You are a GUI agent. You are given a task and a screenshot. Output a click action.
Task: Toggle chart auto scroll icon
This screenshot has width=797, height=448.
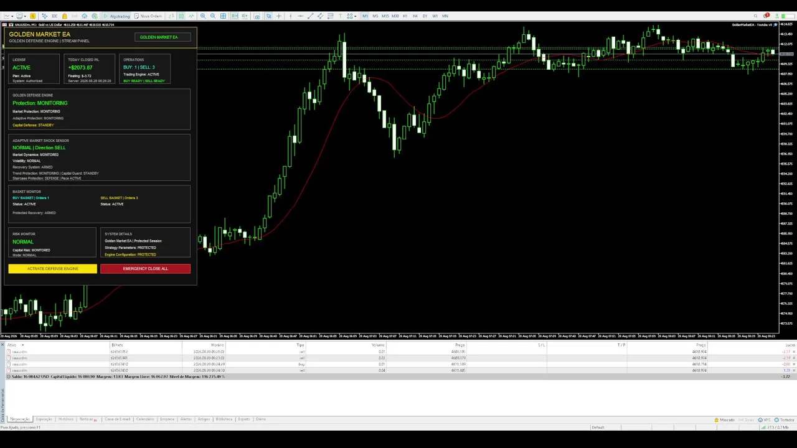[x=235, y=16]
